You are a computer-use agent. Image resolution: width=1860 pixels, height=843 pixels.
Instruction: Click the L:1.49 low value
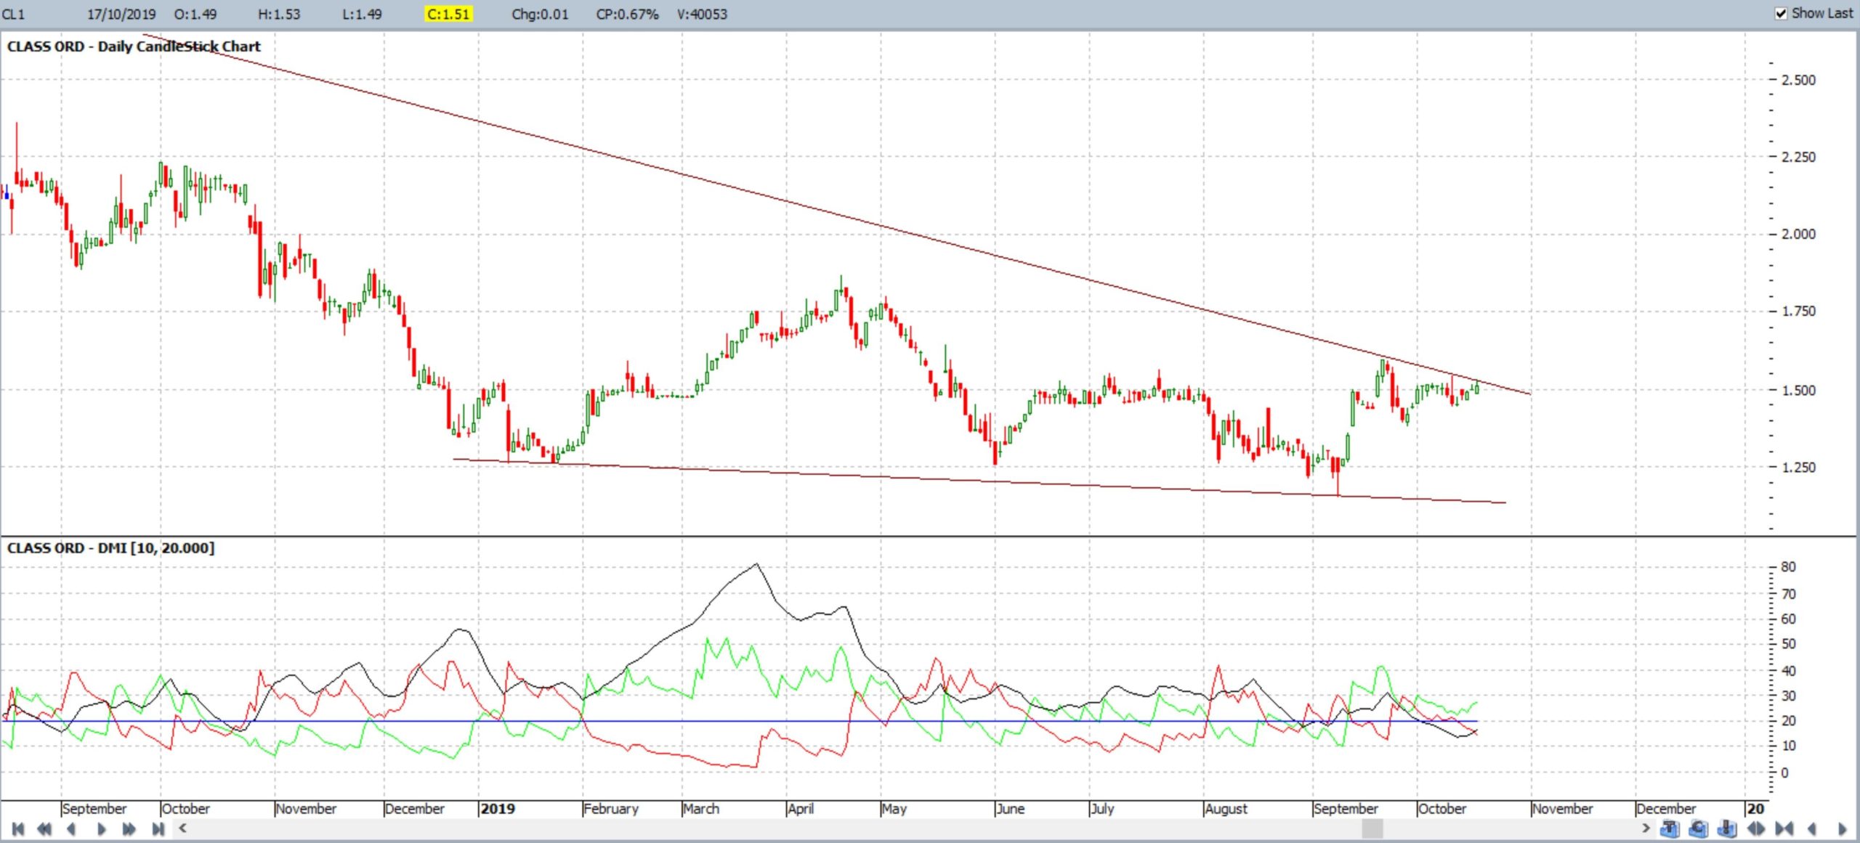(x=362, y=14)
